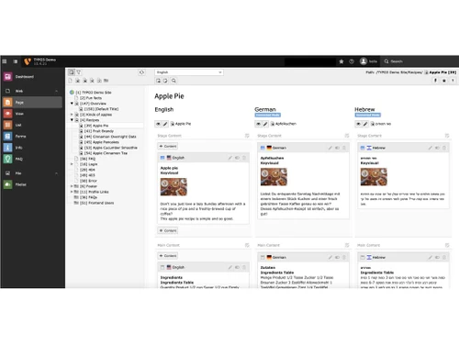View the English Apple Pie page via eye icon
The height and width of the screenshot is (344, 459).
coord(158,124)
